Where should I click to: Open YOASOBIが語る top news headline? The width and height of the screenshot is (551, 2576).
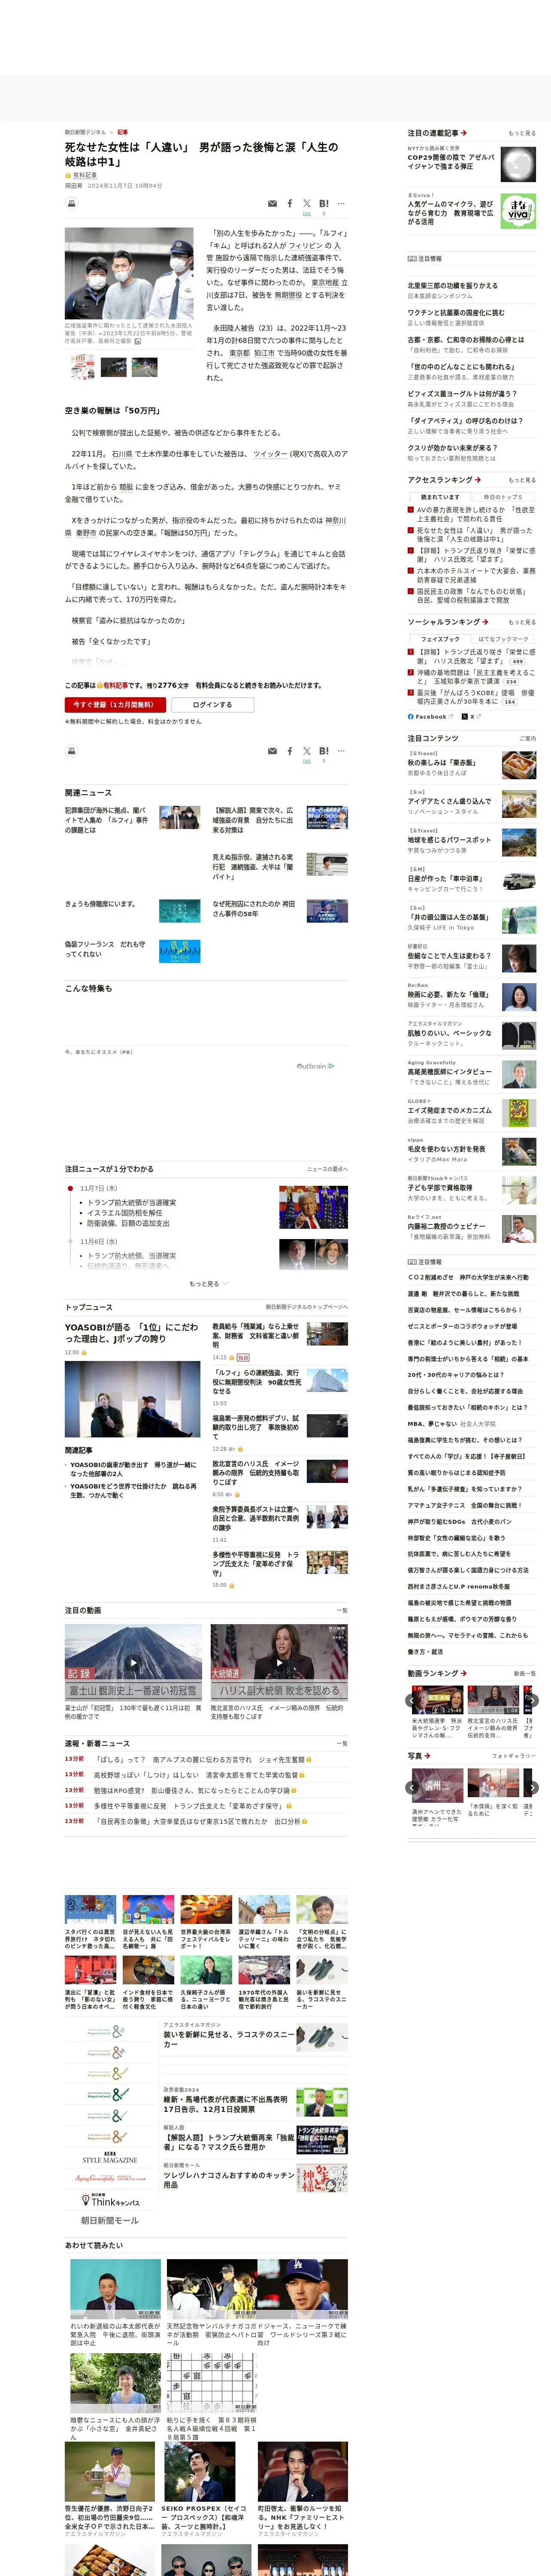pos(131,1333)
